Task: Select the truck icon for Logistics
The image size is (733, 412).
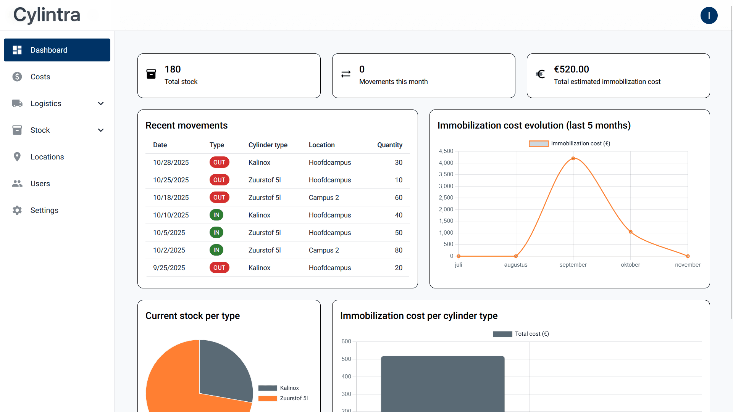Action: pos(17,103)
